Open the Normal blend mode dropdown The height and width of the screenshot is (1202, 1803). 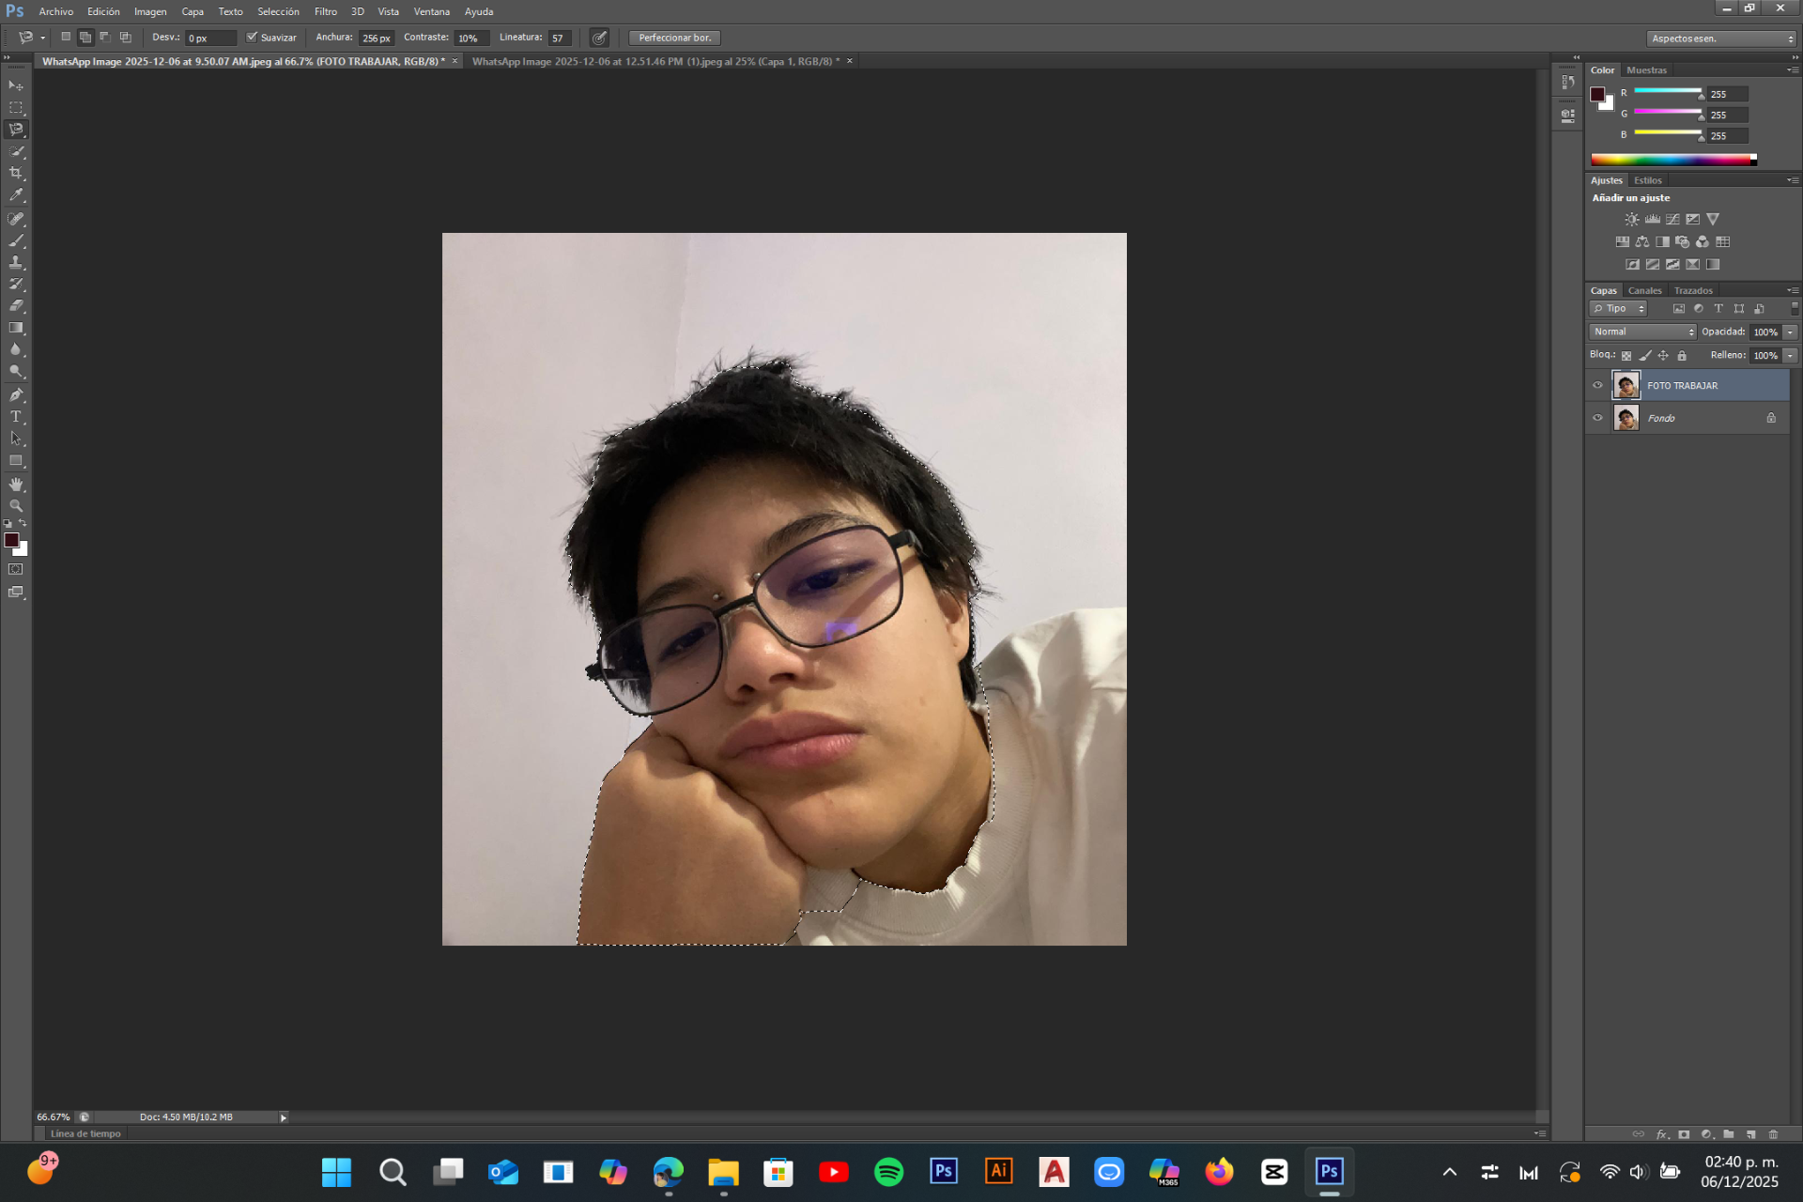point(1642,331)
